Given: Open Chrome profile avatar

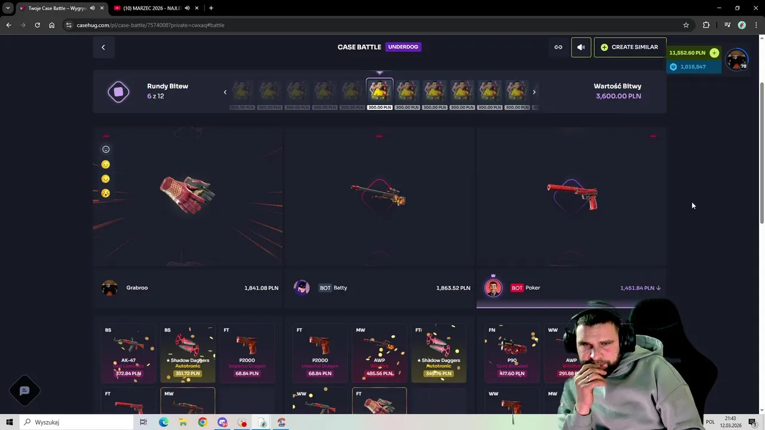Looking at the screenshot, I should pyautogui.click(x=742, y=25).
